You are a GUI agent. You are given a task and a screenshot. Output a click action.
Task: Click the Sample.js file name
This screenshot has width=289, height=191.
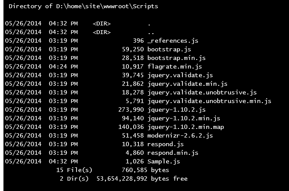(164, 161)
